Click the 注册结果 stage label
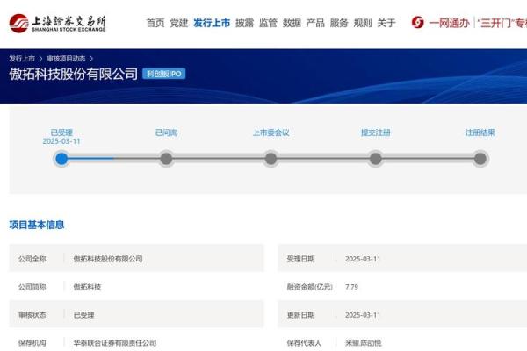527x351 pixels. (480, 133)
